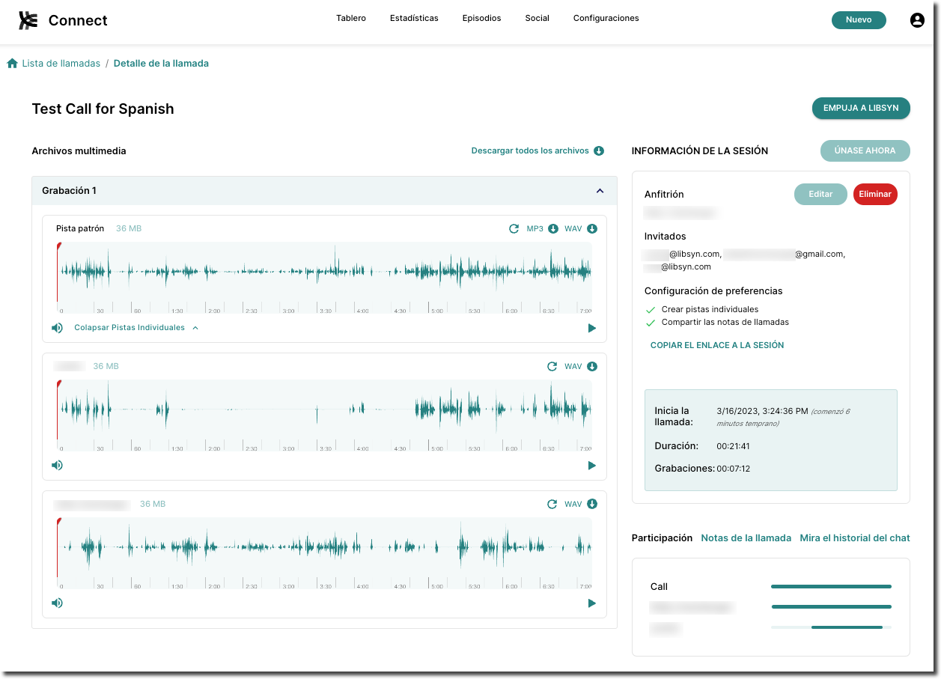Screen dimensions: 941x679
Task: Play the third individual track
Action: (592, 603)
